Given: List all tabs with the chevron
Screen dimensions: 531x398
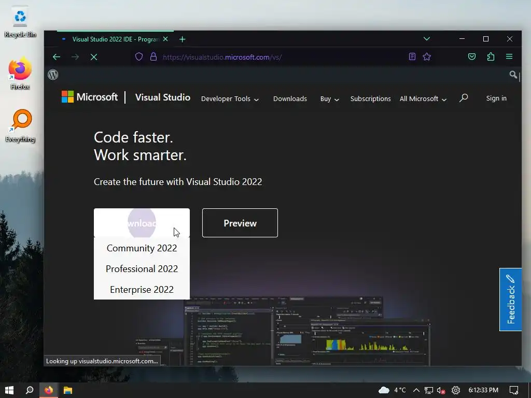Looking at the screenshot, I should [427, 39].
